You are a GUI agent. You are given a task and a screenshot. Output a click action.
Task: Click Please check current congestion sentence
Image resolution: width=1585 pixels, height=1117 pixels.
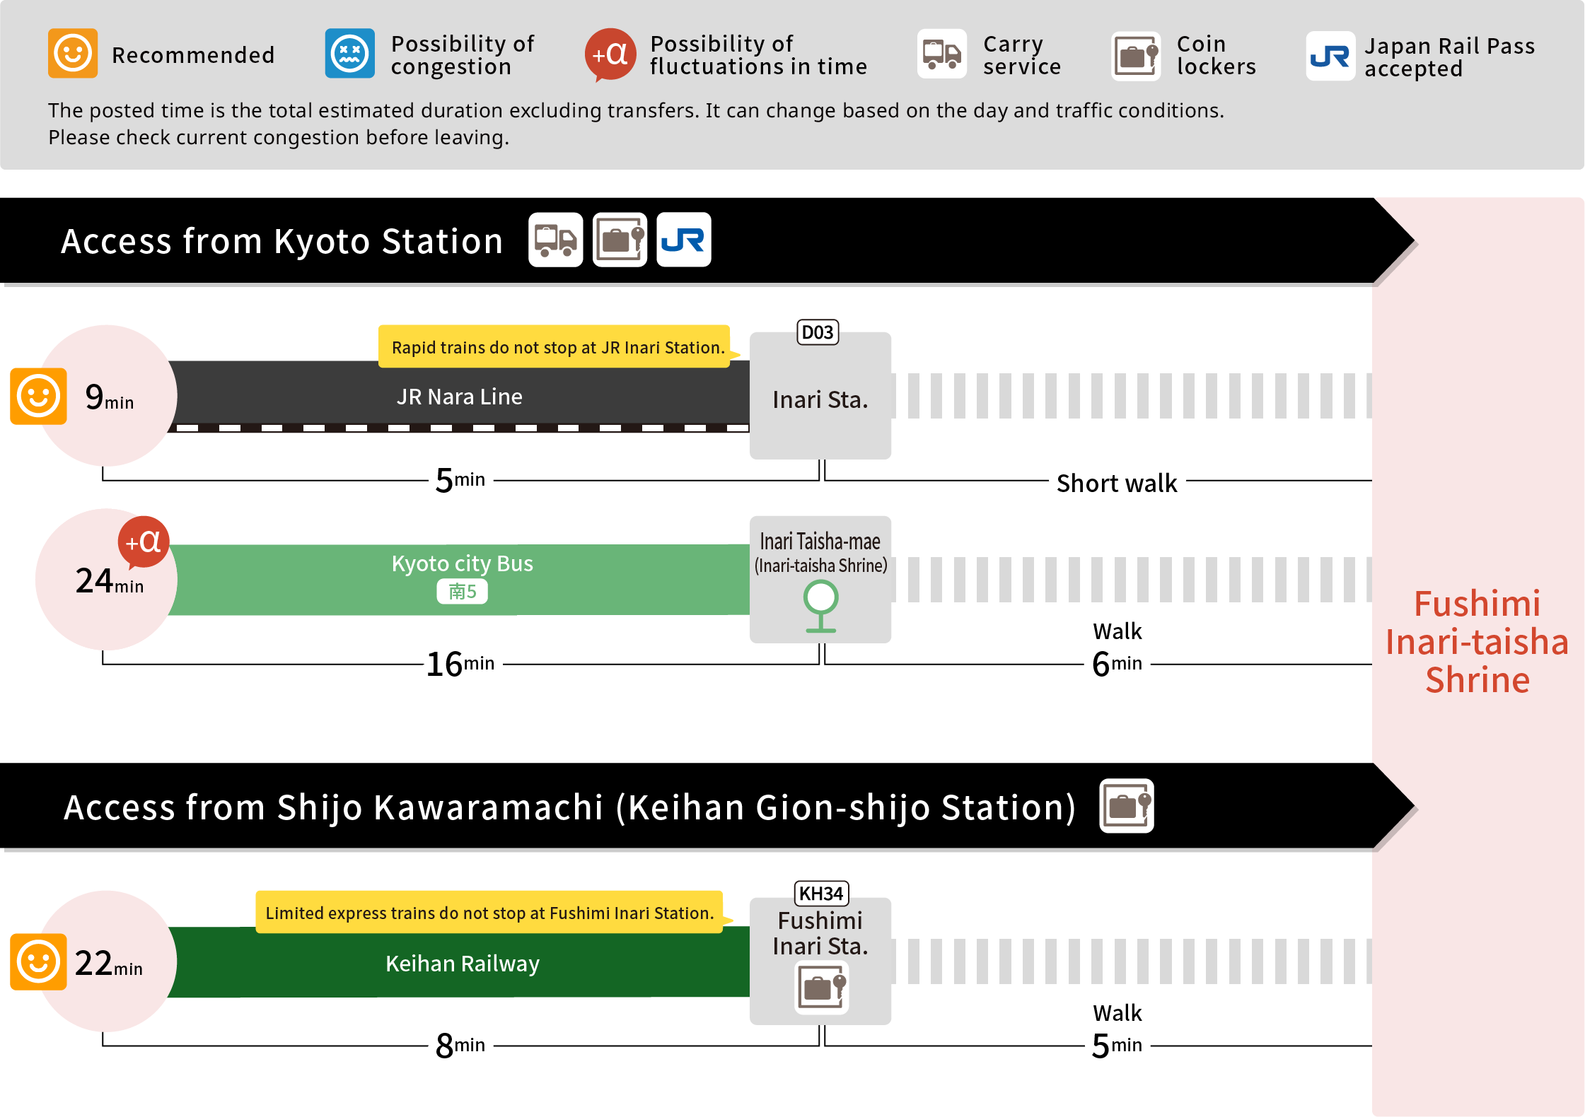pyautogui.click(x=279, y=138)
